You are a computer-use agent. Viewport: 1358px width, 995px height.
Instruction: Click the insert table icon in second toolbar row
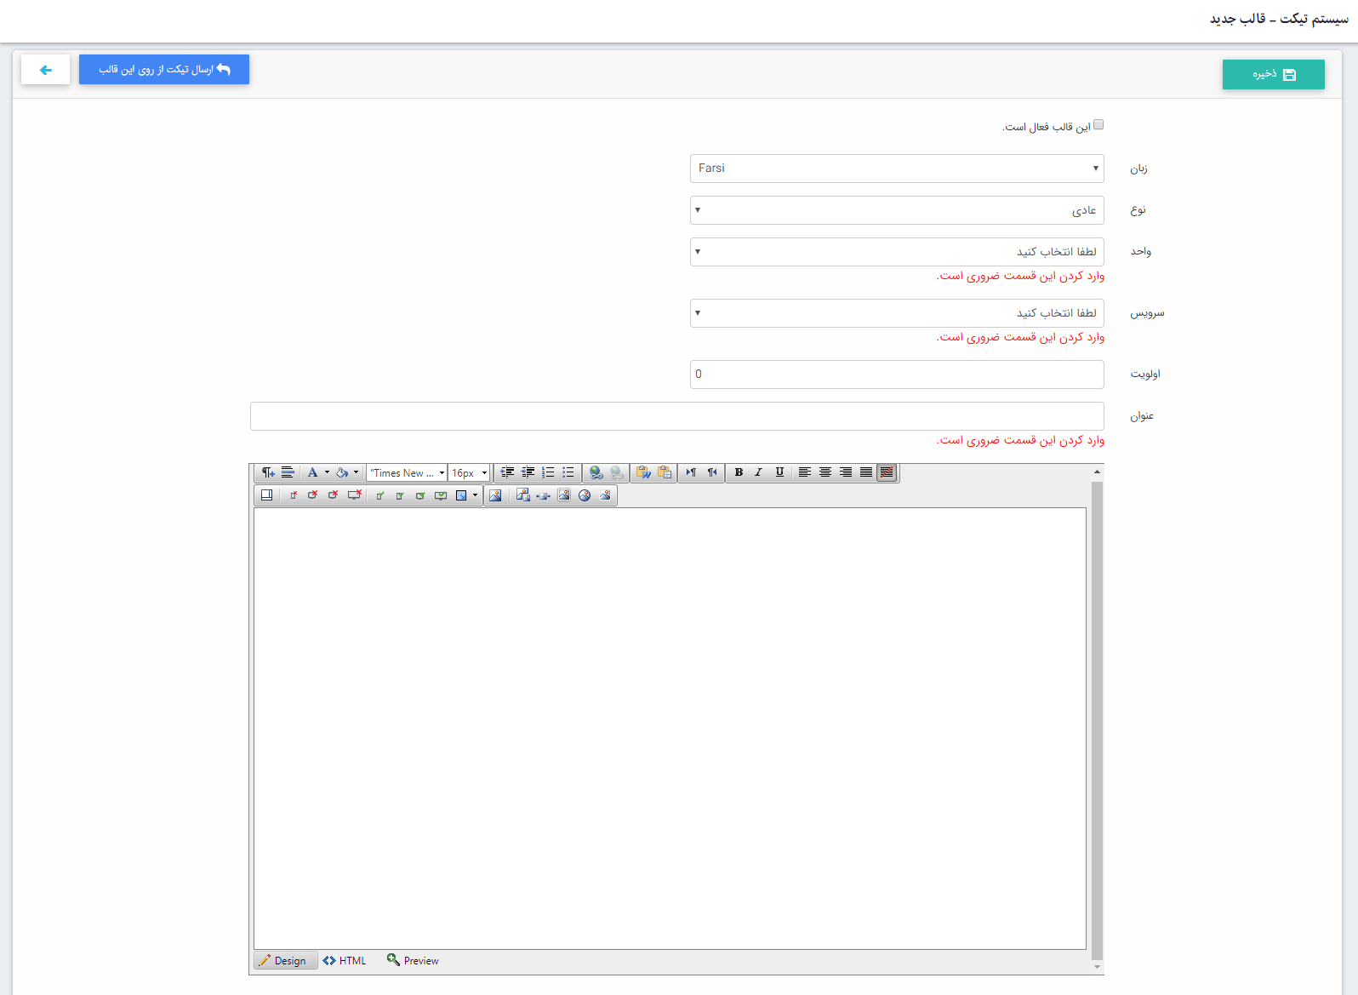pyautogui.click(x=266, y=495)
